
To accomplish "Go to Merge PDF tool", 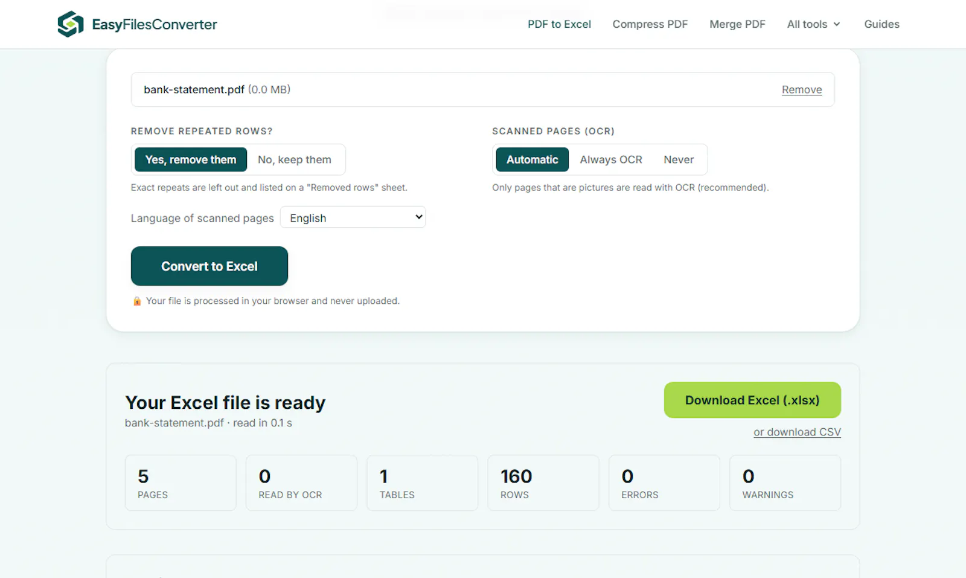I will [737, 24].
